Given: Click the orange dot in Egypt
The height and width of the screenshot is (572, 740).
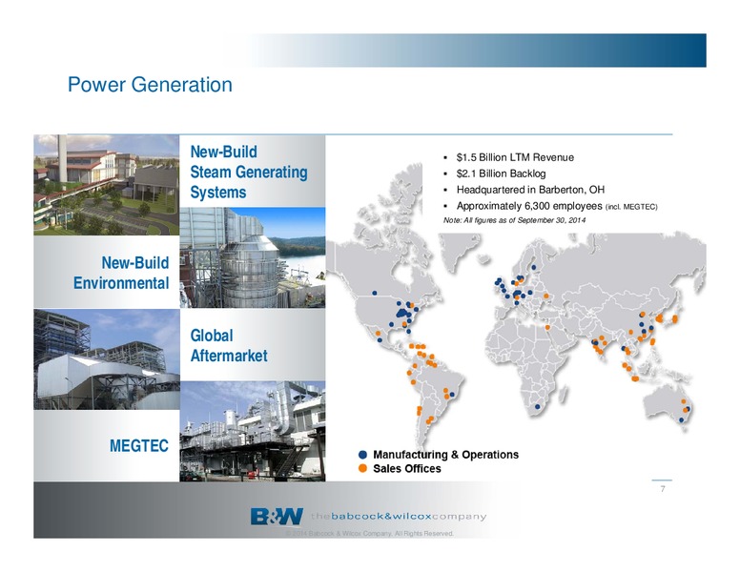Looking at the screenshot, I should 547,327.
